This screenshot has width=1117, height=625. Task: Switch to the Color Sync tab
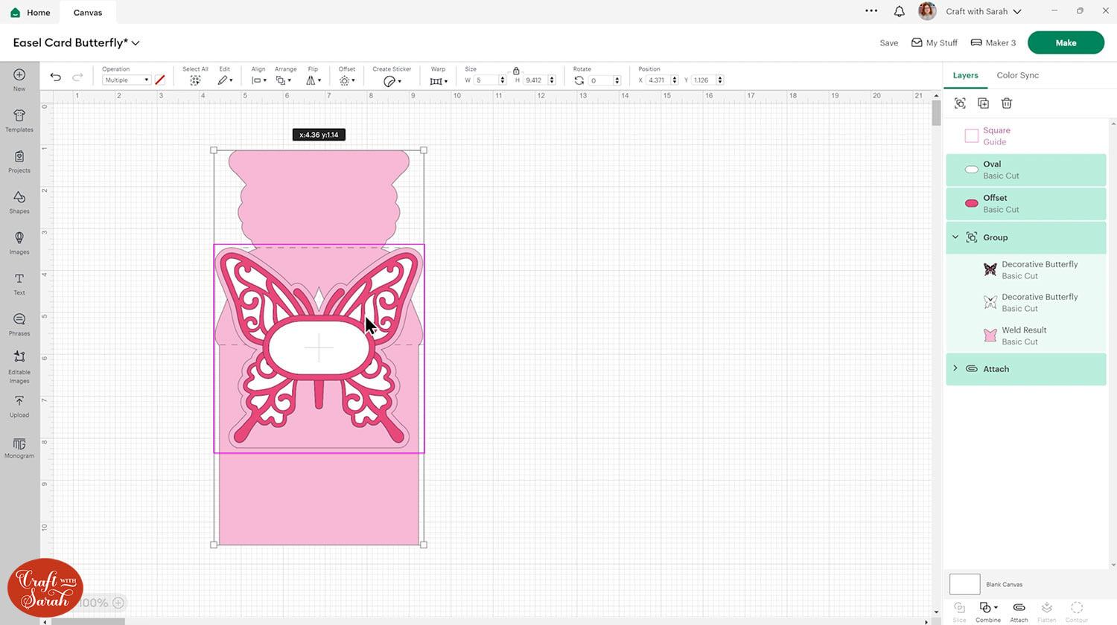tap(1017, 75)
